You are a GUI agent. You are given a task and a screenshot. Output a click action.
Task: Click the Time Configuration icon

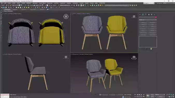tap(144, 97)
